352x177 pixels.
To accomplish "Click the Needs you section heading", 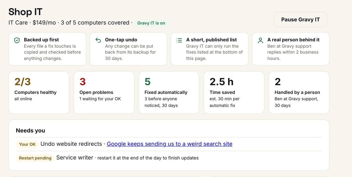I will (x=30, y=130).
